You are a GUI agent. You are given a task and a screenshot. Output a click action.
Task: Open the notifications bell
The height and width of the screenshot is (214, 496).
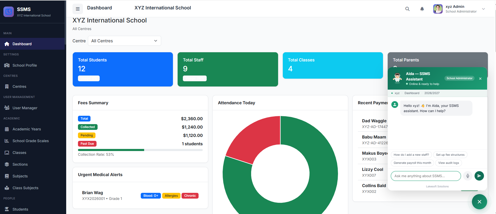[x=422, y=9]
